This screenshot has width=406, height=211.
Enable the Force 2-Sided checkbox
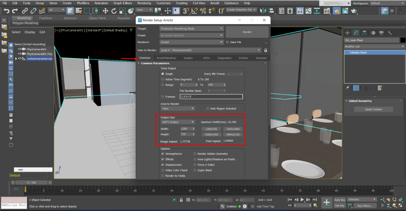tap(195, 164)
